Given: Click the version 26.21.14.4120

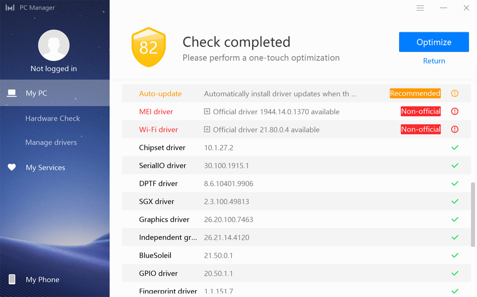Looking at the screenshot, I should [227, 237].
